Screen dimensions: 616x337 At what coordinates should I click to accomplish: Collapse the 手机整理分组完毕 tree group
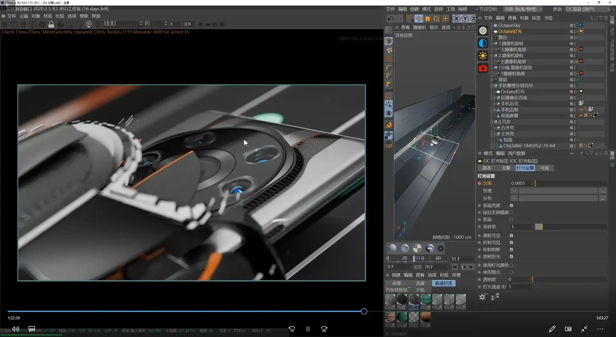coord(492,86)
